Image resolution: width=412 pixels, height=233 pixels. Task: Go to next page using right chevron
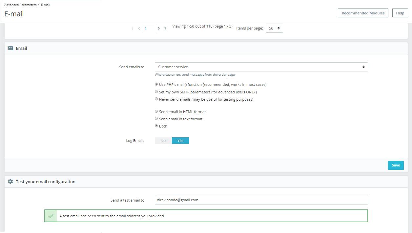coord(159,29)
